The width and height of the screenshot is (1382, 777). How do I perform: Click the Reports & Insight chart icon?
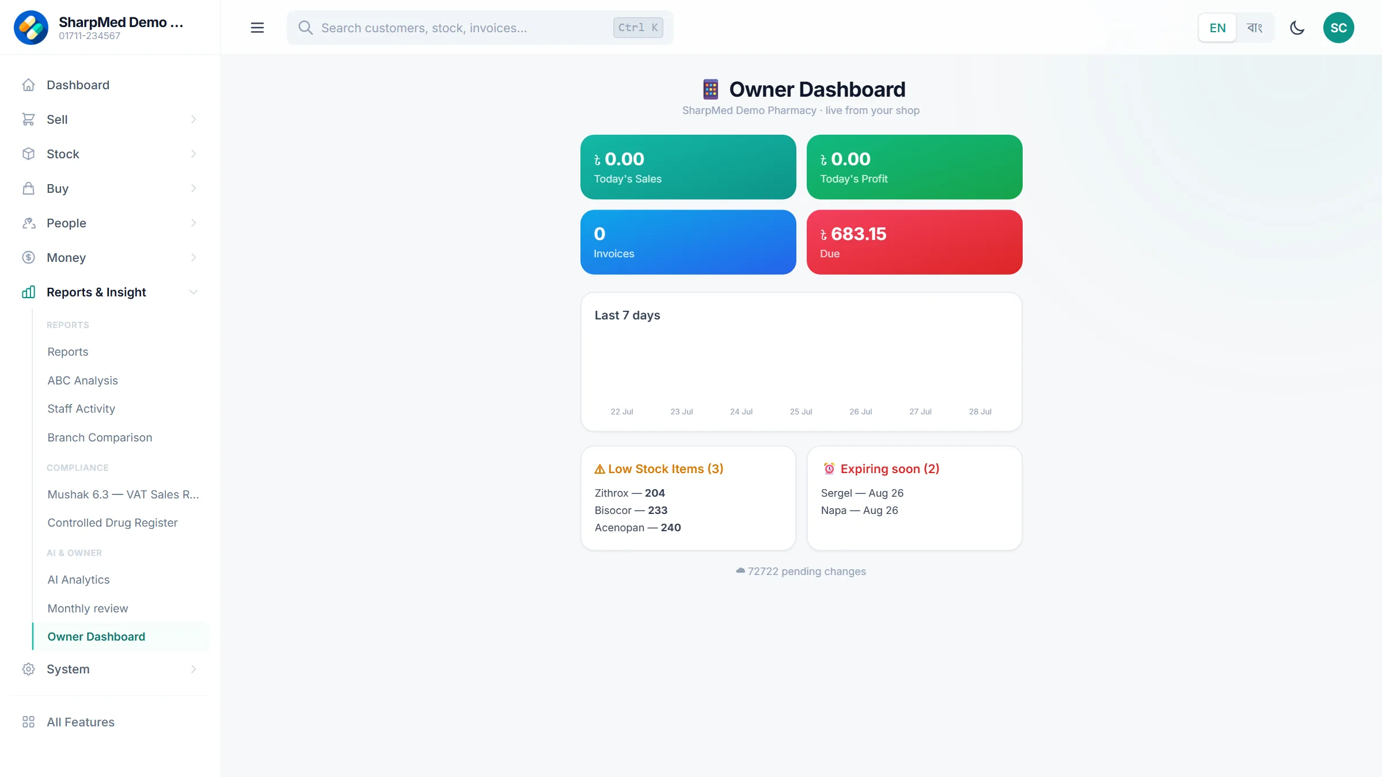[29, 292]
